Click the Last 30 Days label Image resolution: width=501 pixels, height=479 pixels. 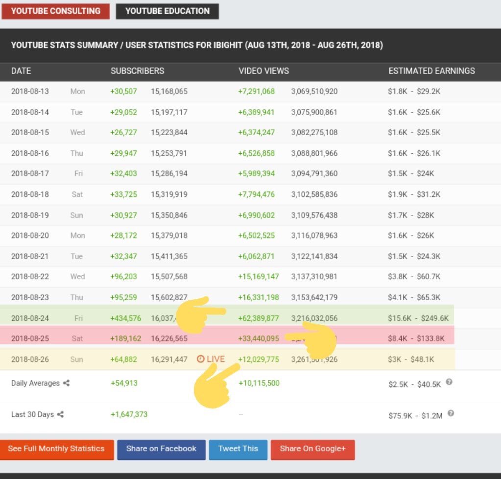click(33, 414)
